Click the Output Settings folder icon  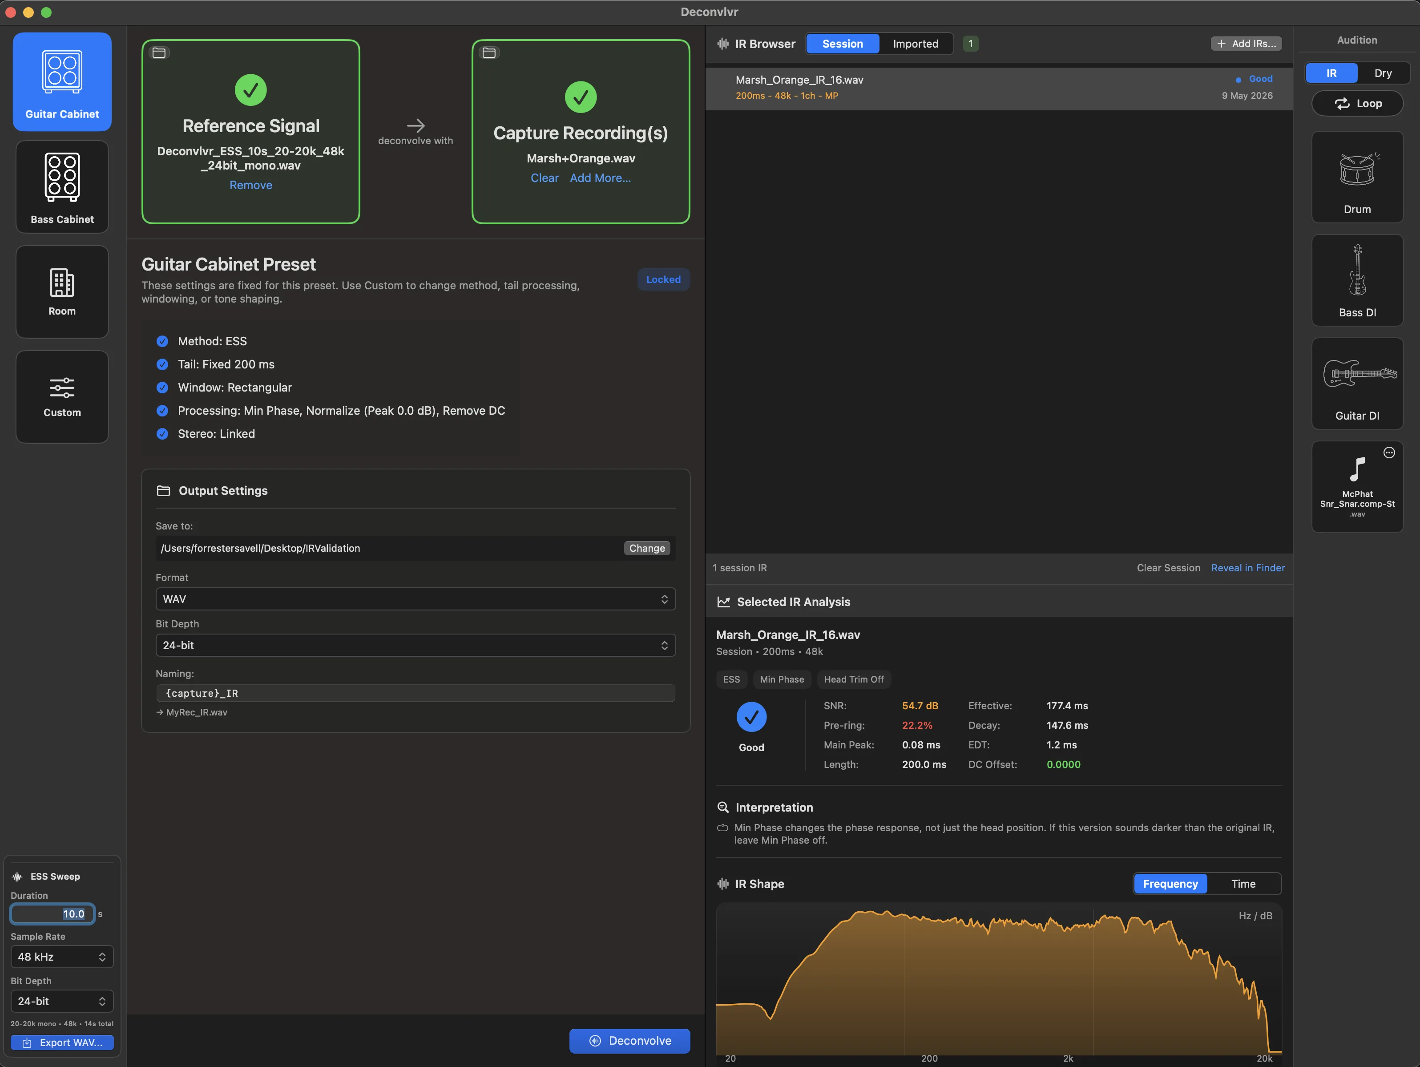click(164, 490)
